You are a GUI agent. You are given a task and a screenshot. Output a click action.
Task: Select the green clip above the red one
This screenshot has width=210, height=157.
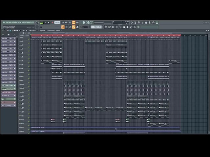(8, 99)
